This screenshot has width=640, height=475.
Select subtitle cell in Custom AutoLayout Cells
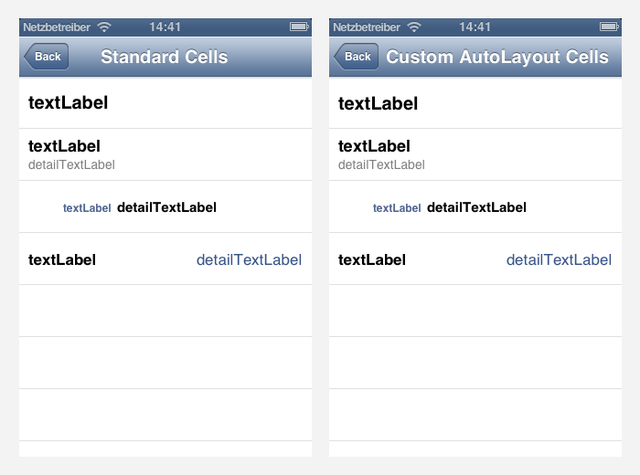coord(475,154)
